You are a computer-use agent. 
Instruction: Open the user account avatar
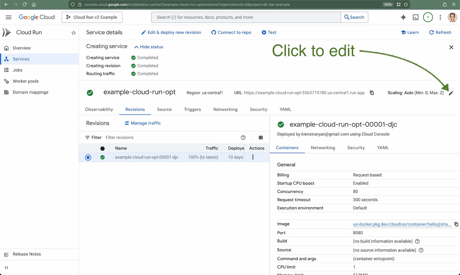tap(452, 17)
